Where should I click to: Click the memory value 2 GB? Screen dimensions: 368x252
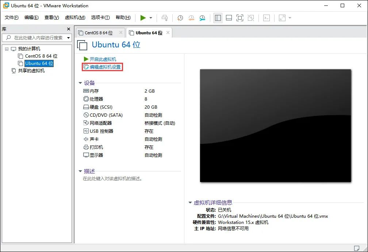[x=150, y=91]
